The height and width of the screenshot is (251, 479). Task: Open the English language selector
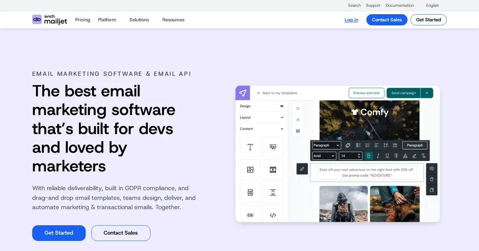[x=432, y=6]
